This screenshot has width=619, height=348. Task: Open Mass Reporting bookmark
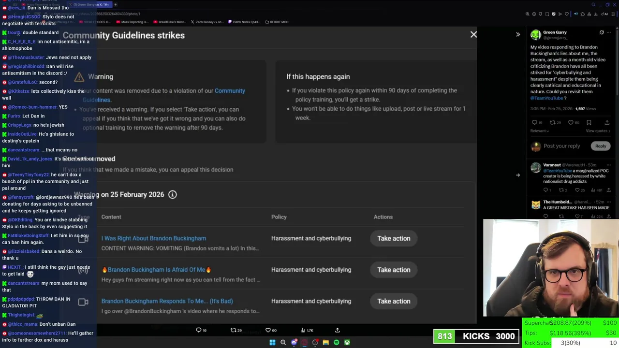pos(132,22)
